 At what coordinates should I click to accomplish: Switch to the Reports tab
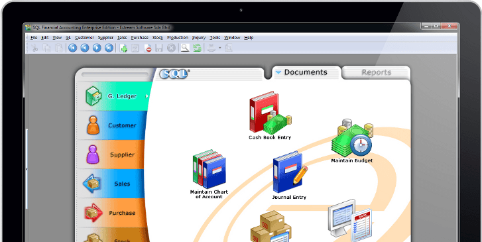point(377,72)
